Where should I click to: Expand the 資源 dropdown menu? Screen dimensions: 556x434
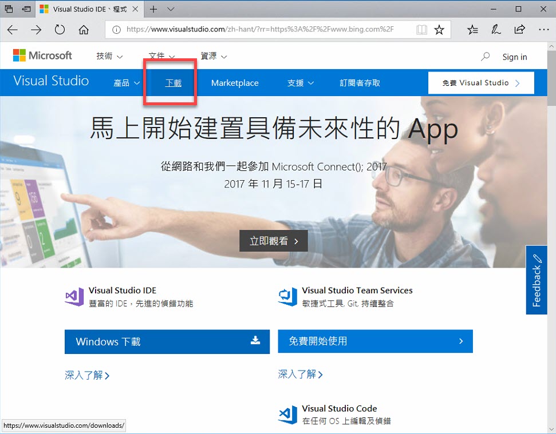(x=214, y=56)
